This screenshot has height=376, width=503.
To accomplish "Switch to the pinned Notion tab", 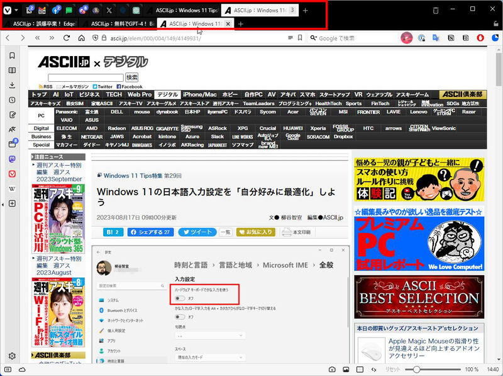I will click(30, 10).
